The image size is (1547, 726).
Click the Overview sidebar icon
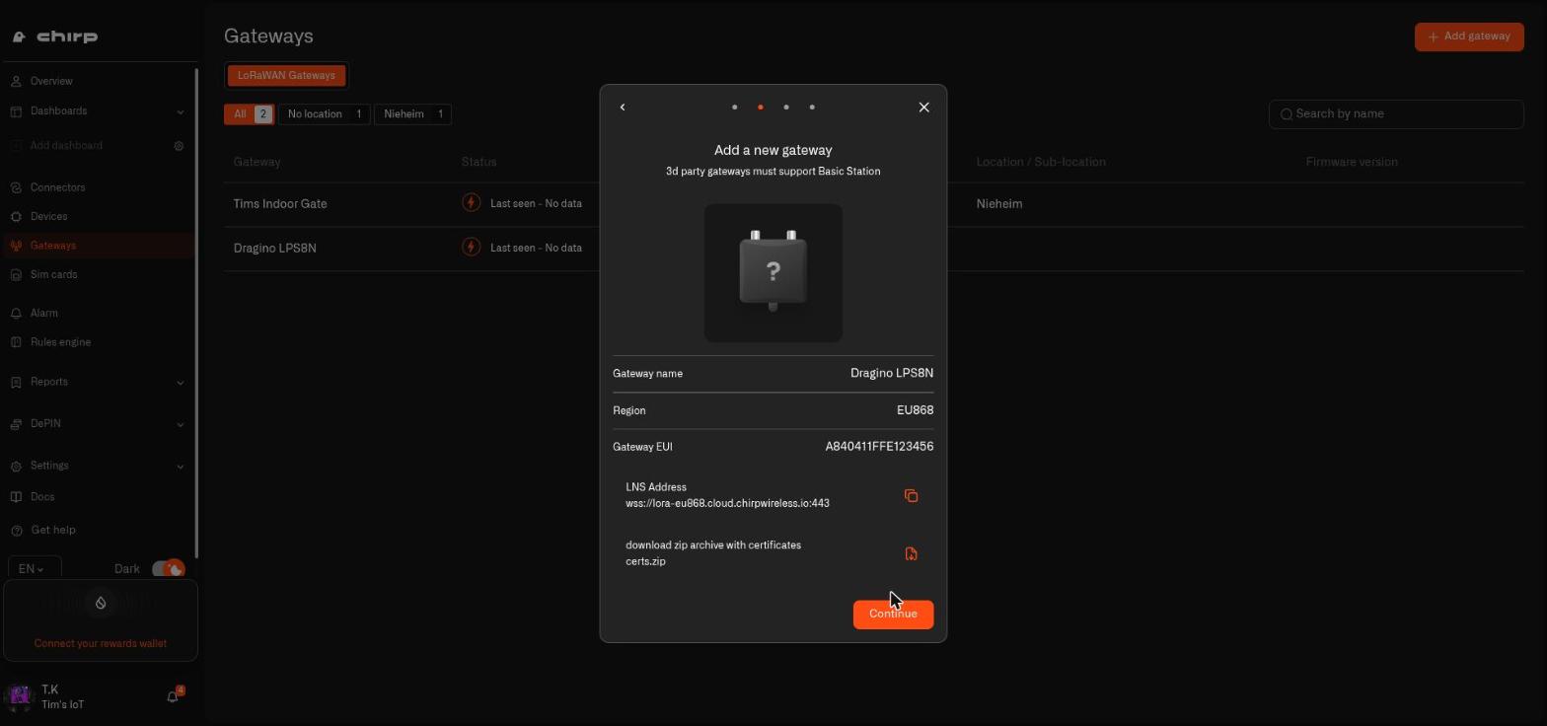(16, 81)
